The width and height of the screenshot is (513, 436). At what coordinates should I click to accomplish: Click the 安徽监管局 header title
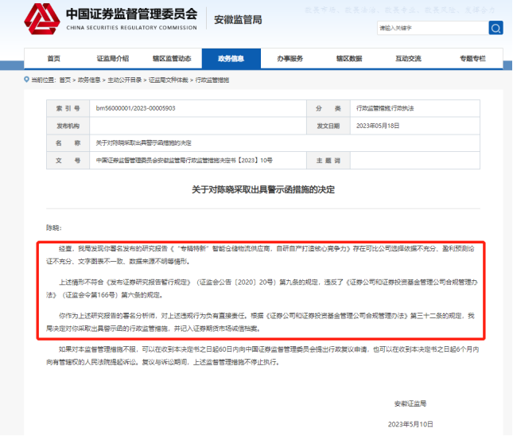pos(238,19)
